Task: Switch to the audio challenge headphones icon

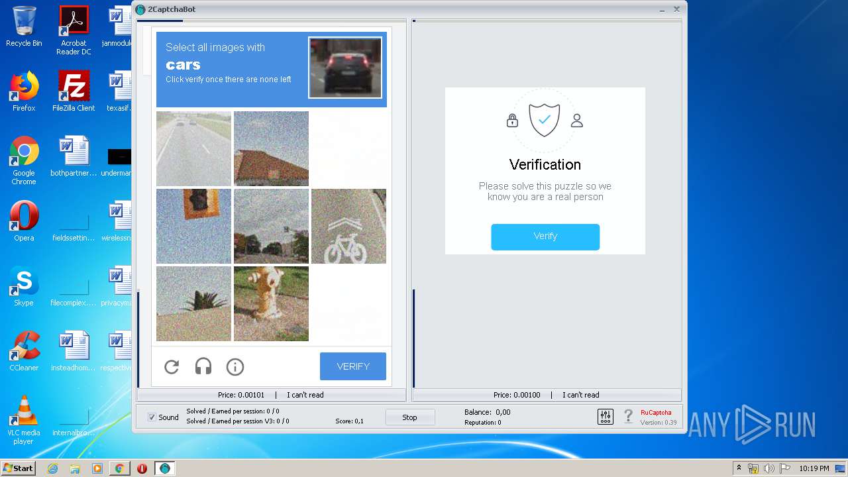Action: 203,366
